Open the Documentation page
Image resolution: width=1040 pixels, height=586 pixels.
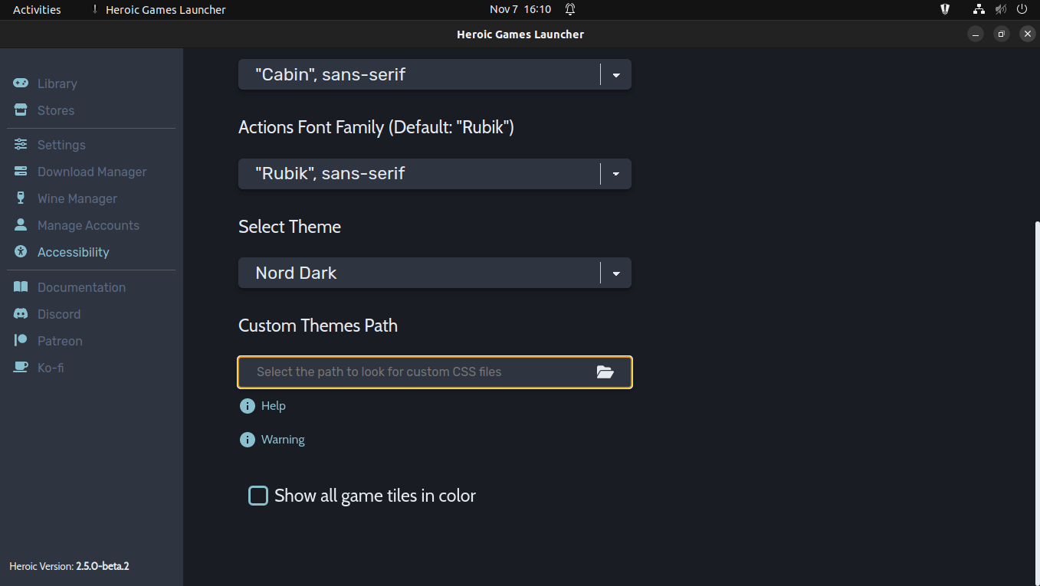81,286
